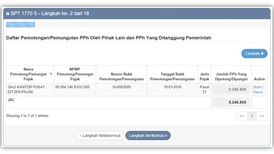
Task: Click the Ubah link for the row
Action: 257,87
